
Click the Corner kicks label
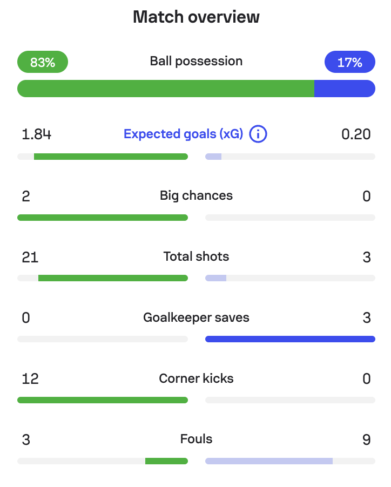196,378
